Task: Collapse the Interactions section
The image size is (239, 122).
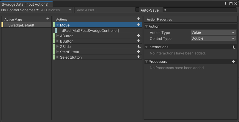Action: pos(146,47)
